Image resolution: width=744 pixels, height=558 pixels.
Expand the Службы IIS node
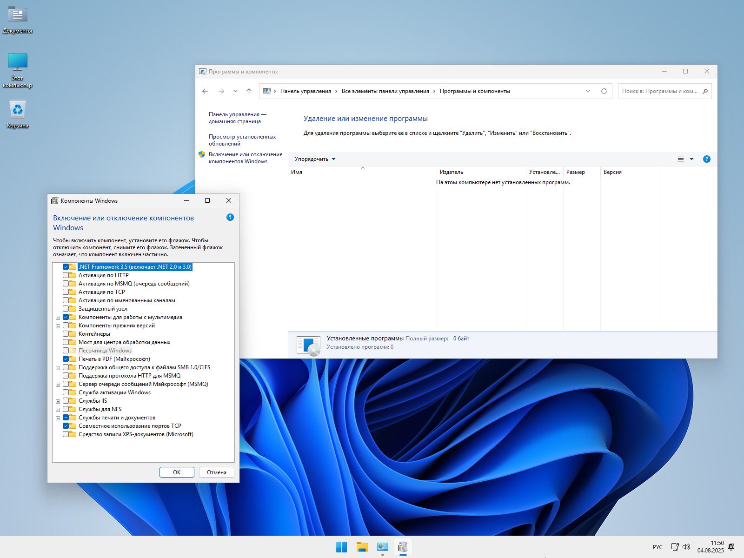click(x=58, y=401)
